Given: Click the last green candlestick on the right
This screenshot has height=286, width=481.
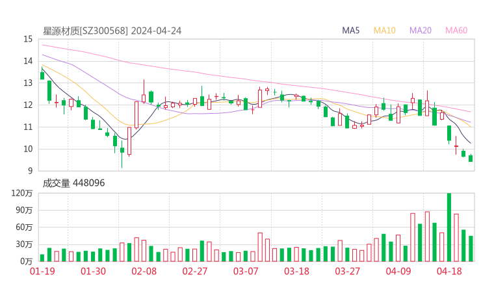Looking at the screenshot, I should coord(471,158).
